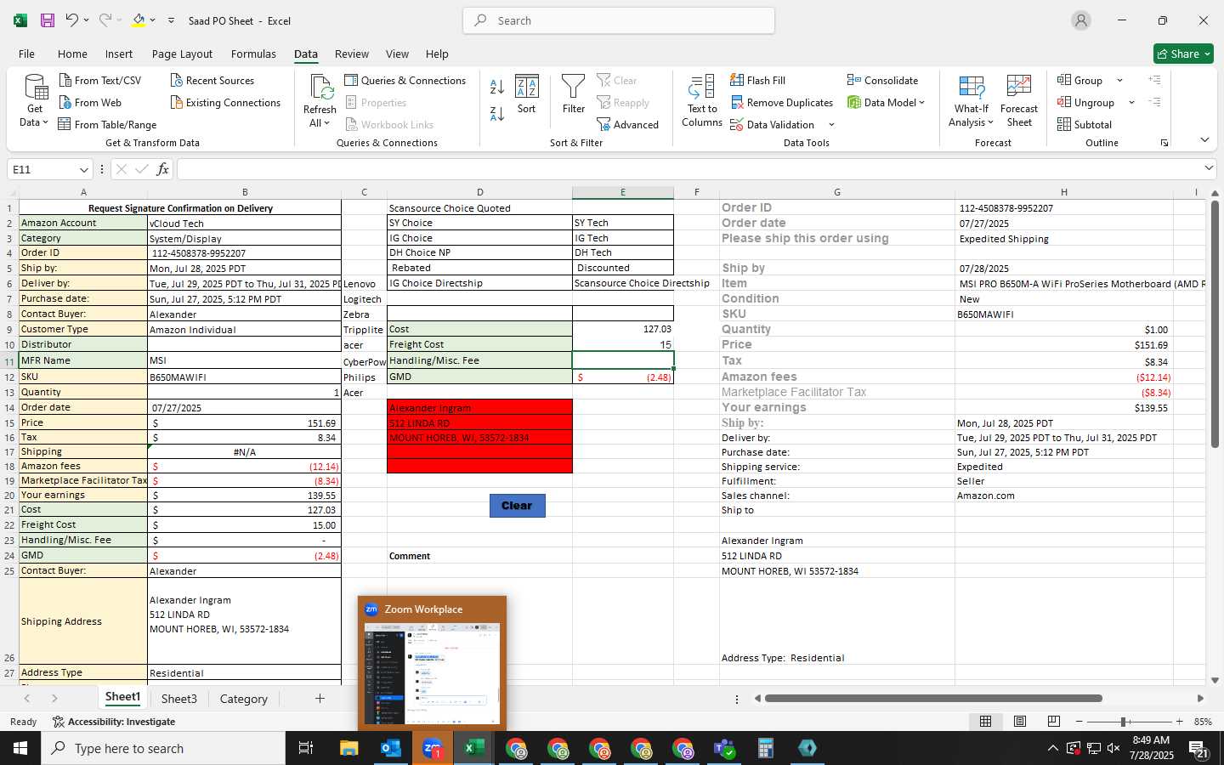Open the Ungroup dropdown arrow
This screenshot has width=1224, height=765.
(1131, 103)
